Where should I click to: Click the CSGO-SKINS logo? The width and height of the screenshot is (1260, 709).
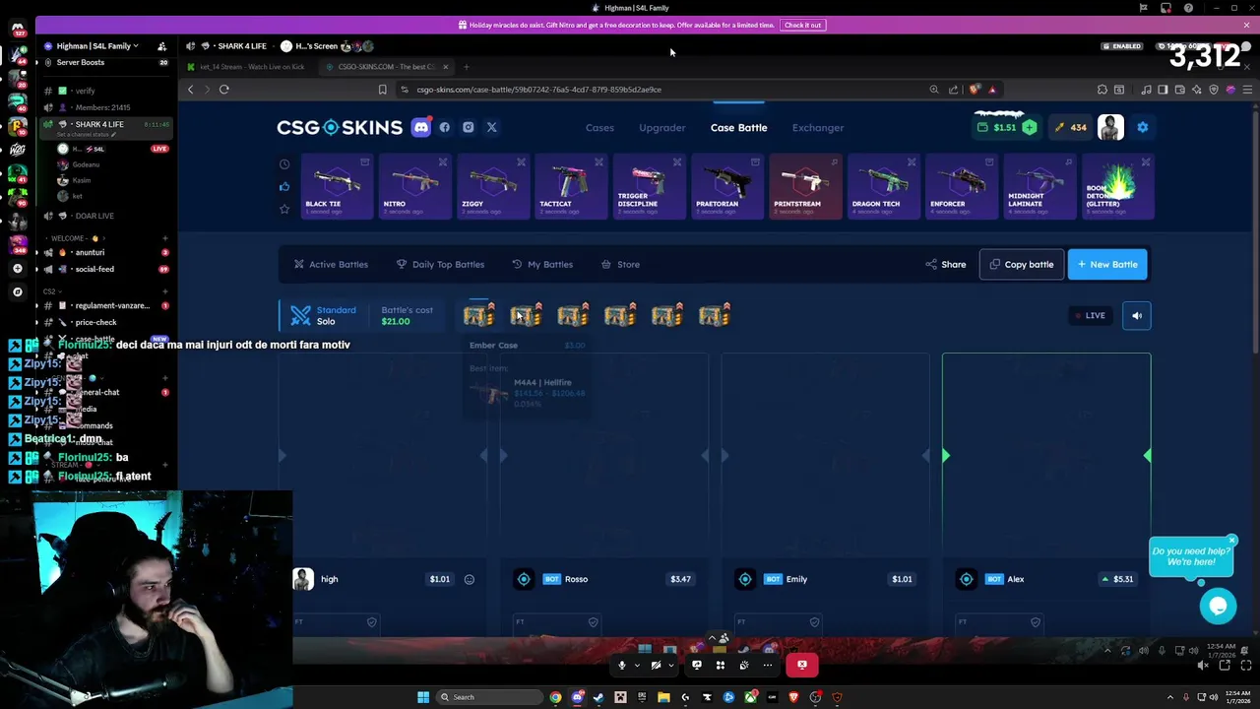pos(340,127)
